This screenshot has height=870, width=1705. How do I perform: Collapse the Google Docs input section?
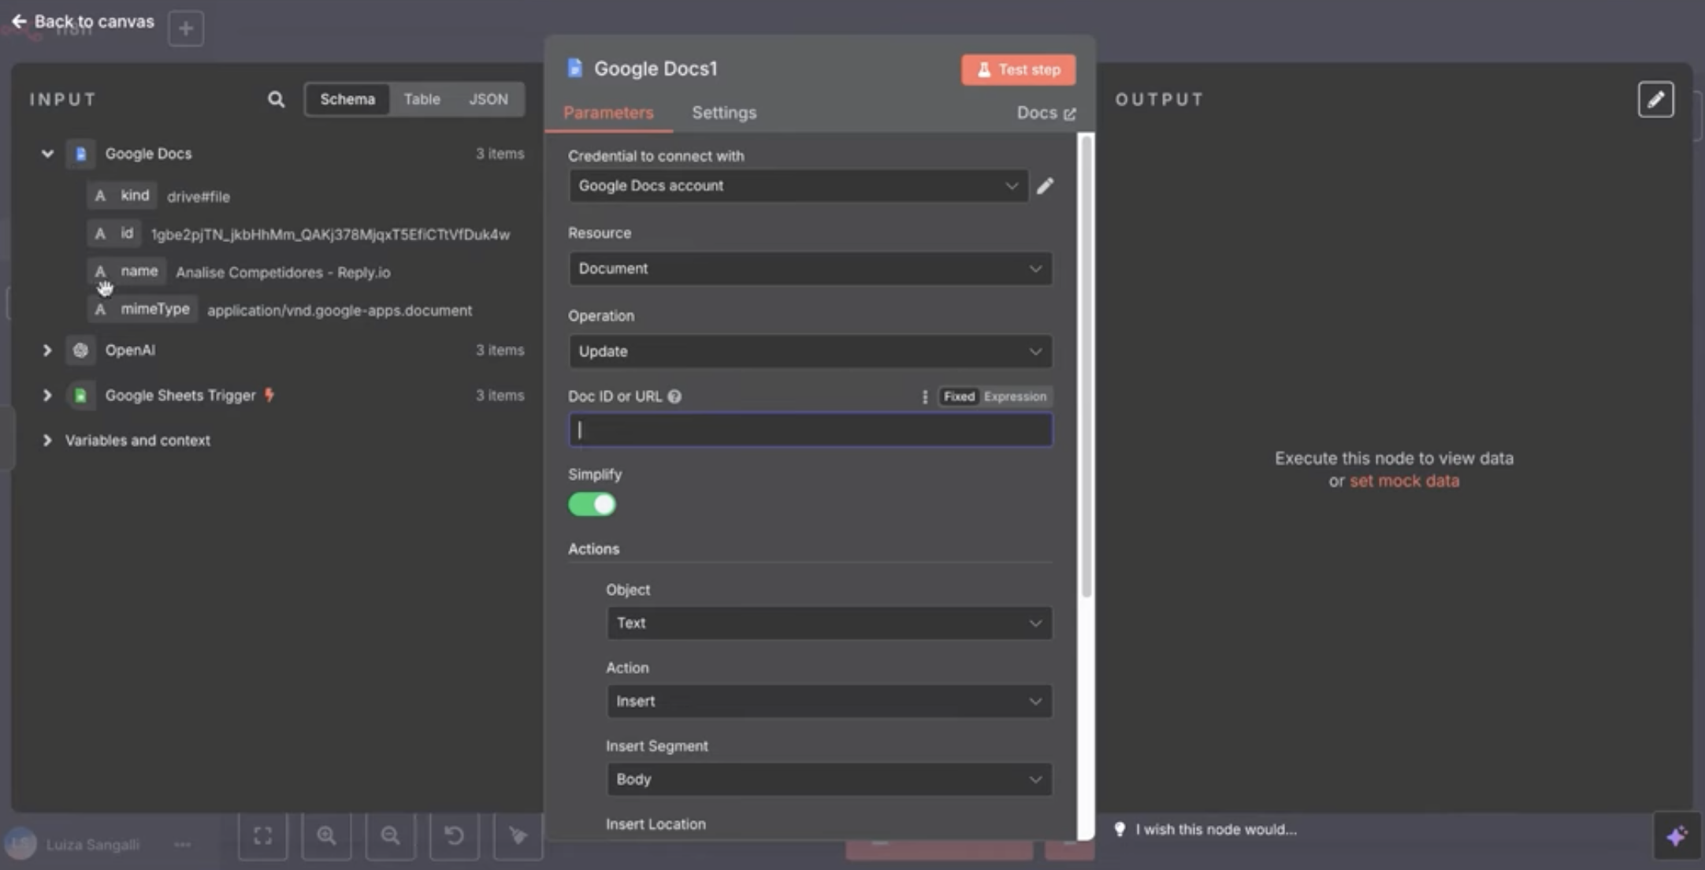(x=46, y=154)
